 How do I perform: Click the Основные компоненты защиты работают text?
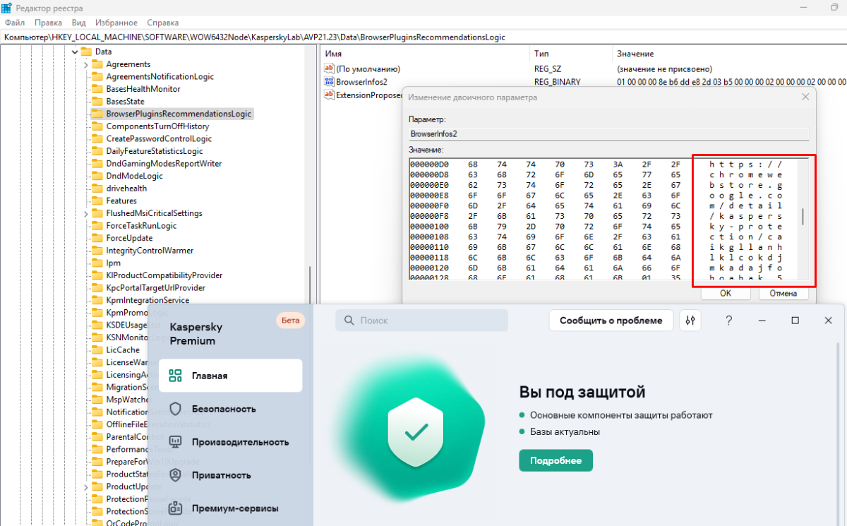click(621, 415)
